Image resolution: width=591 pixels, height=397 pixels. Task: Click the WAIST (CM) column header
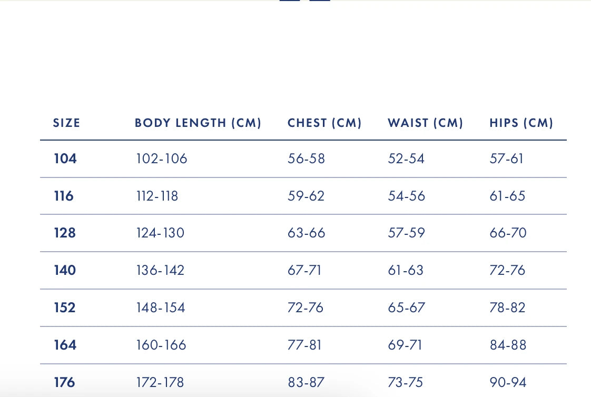click(425, 123)
